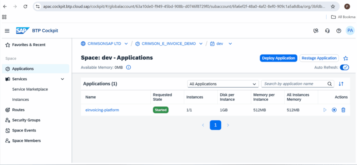
Task: Open the All Applications filter dropdown
Action: [x=223, y=84]
